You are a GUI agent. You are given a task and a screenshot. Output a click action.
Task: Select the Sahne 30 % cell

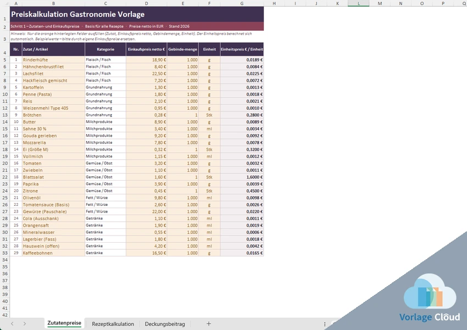tap(53, 129)
